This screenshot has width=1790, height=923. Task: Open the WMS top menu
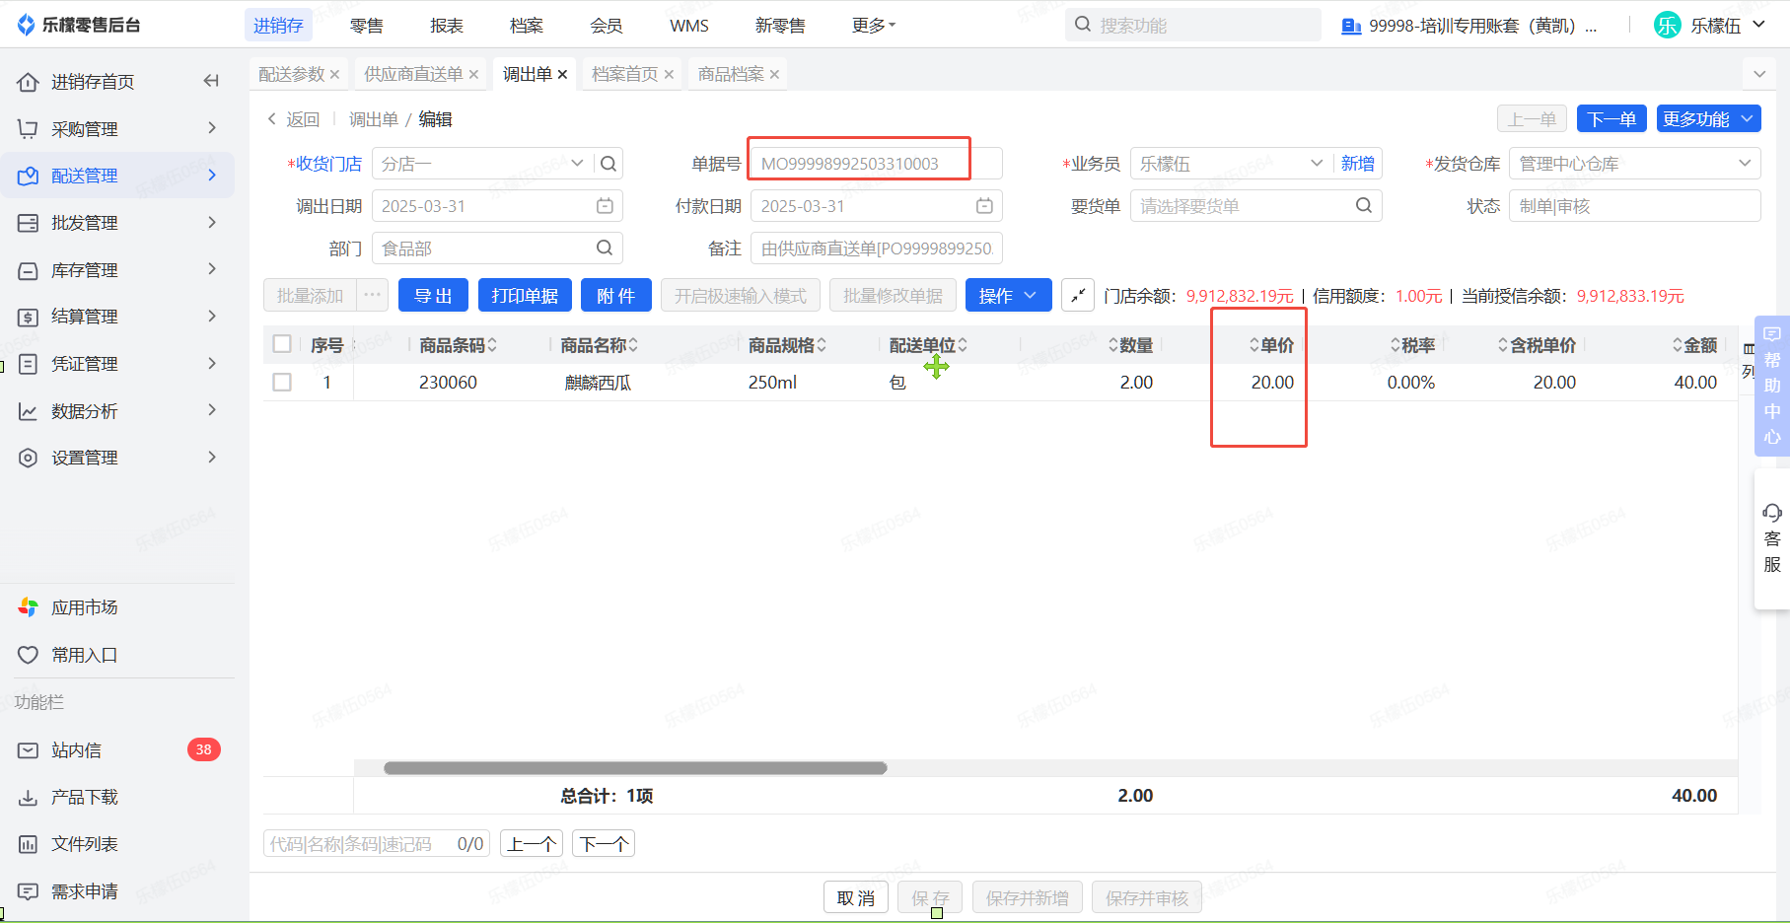pyautogui.click(x=689, y=26)
